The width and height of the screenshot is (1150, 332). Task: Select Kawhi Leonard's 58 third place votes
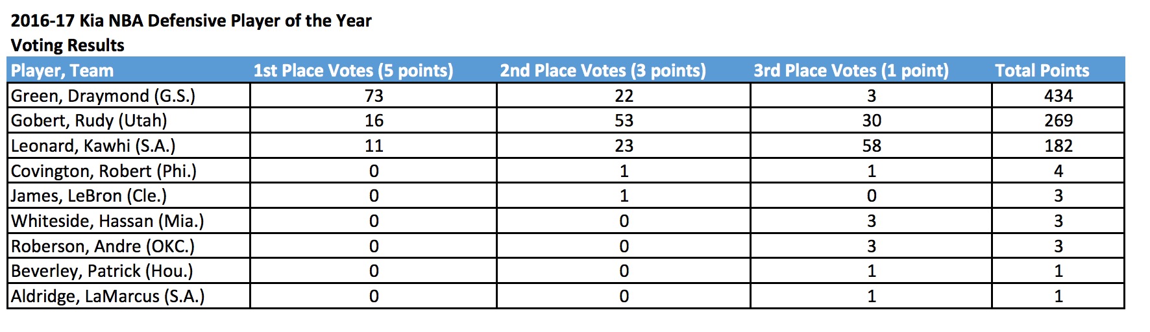(871, 146)
